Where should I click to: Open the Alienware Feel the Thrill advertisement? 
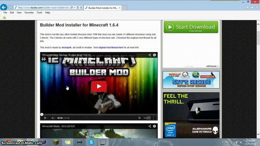point(191,115)
